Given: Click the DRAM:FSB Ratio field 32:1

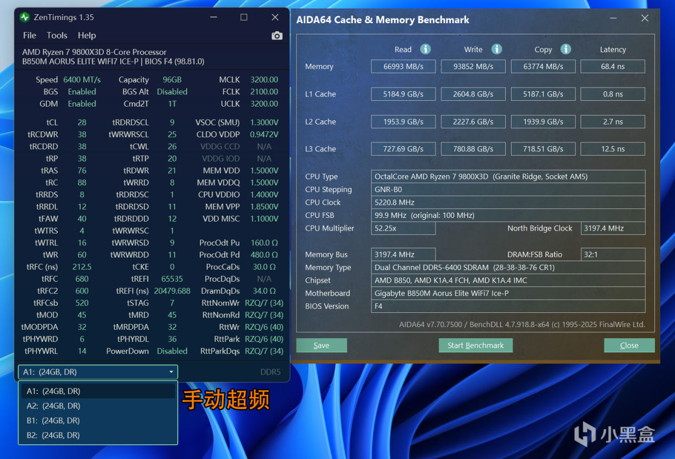Looking at the screenshot, I should (x=613, y=254).
